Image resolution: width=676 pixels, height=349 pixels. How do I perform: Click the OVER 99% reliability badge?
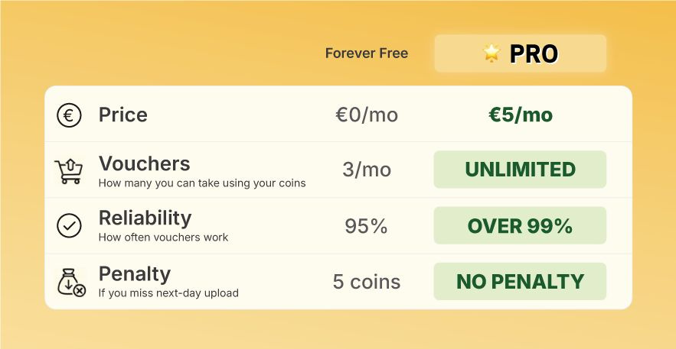520,225
